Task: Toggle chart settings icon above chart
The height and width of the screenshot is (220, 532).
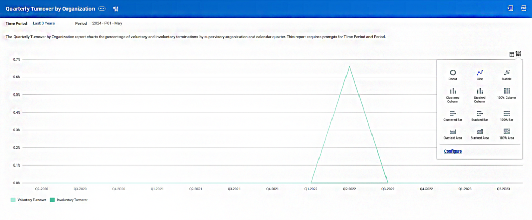Action: tap(518, 53)
